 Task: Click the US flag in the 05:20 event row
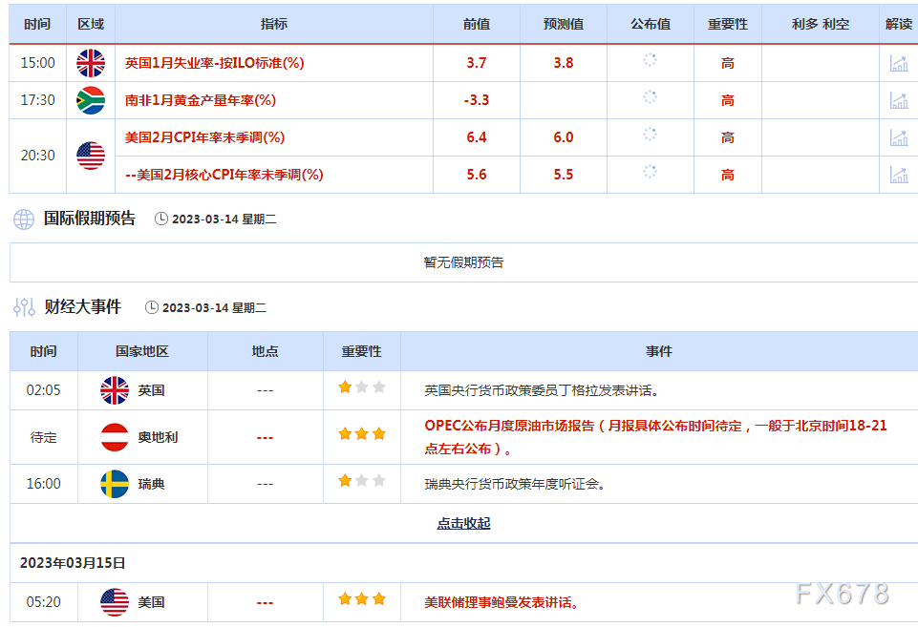tap(116, 601)
